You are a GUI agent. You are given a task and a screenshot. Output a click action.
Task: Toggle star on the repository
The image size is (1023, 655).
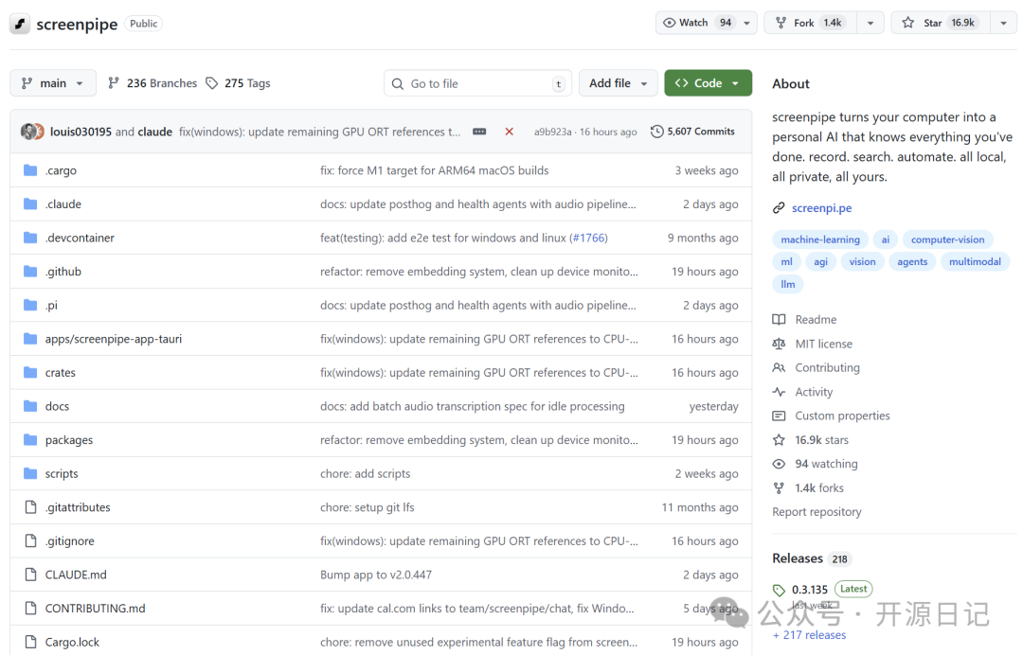[x=933, y=22]
